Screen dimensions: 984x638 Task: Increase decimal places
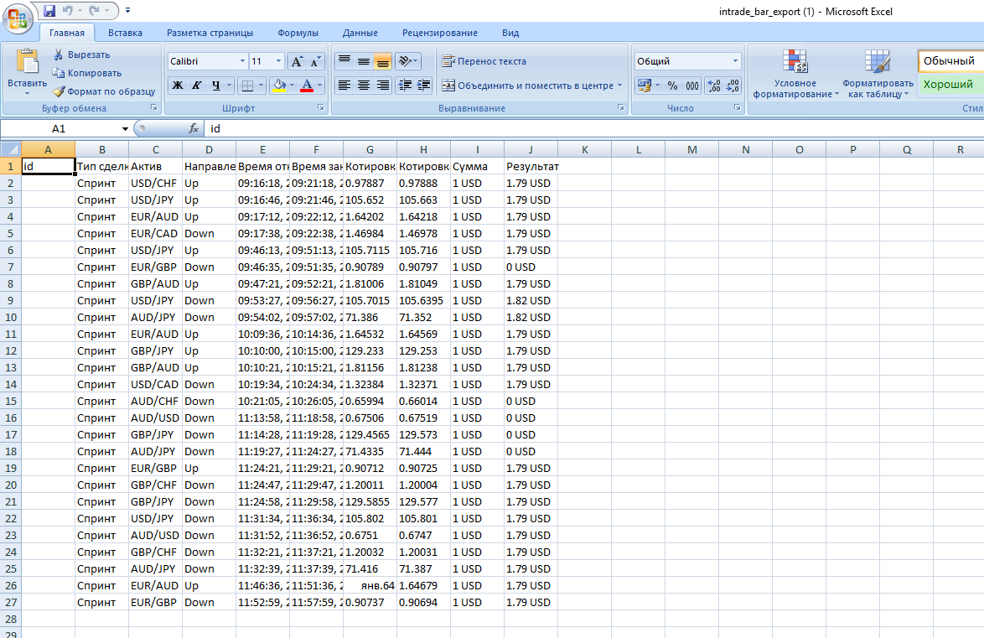pyautogui.click(x=713, y=86)
